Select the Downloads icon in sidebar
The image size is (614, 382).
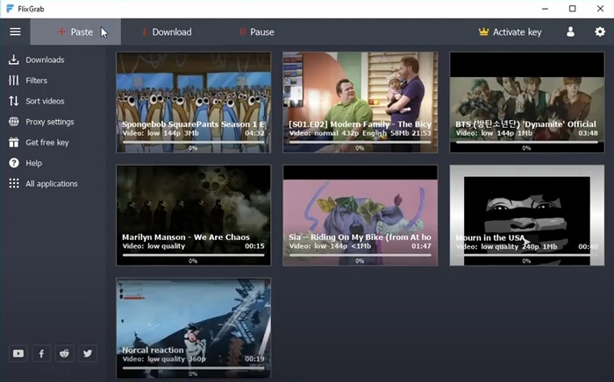[x=14, y=60]
